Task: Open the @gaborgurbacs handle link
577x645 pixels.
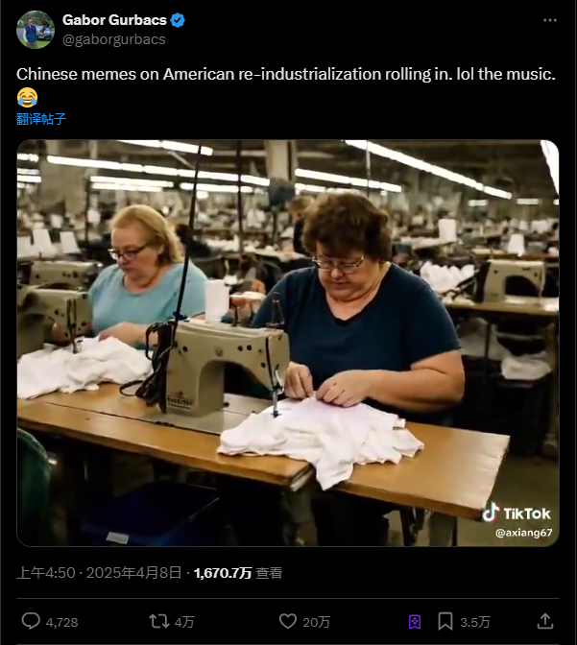Action: coord(114,39)
